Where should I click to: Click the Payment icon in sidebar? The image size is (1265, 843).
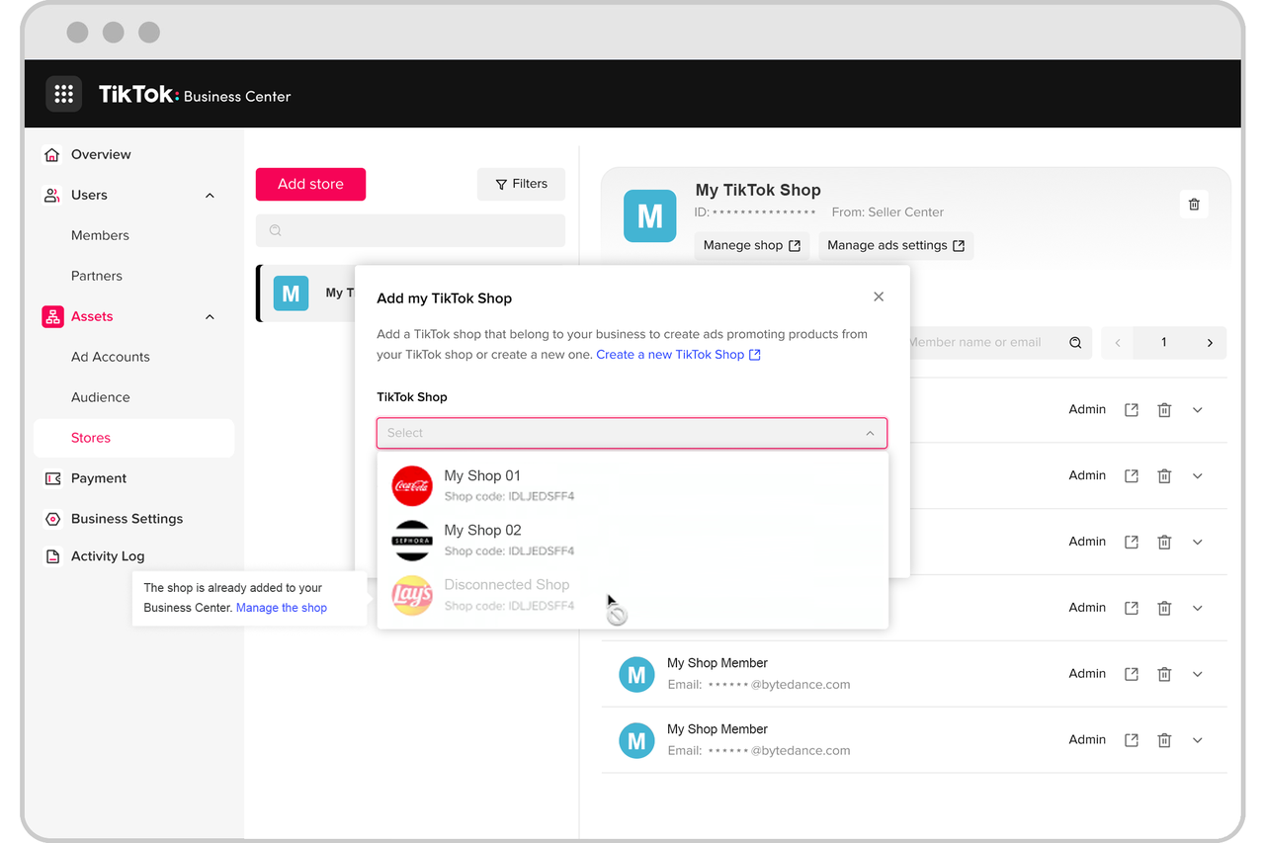[52, 478]
